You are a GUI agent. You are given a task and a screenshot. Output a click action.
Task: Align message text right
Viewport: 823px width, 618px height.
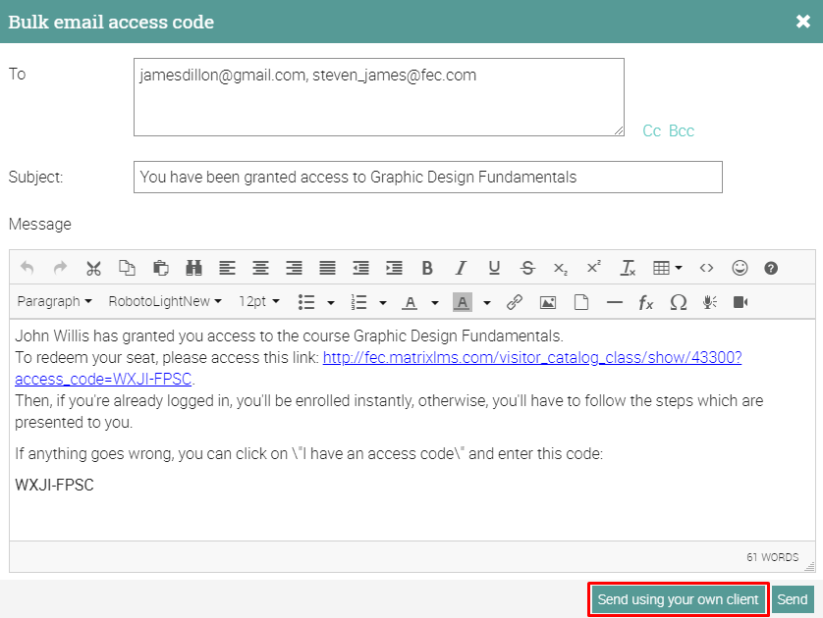[294, 268]
